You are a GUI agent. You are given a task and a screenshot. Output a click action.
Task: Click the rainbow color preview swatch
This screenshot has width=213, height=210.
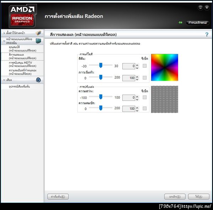[x=164, y=67]
